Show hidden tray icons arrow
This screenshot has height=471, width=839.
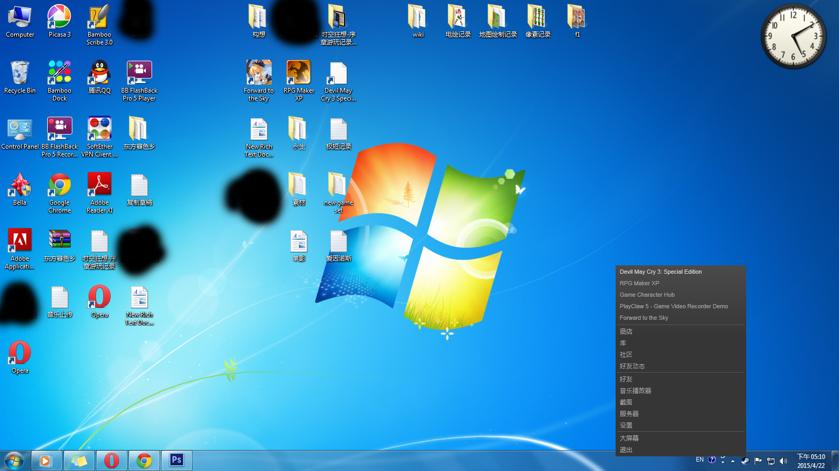coord(733,461)
